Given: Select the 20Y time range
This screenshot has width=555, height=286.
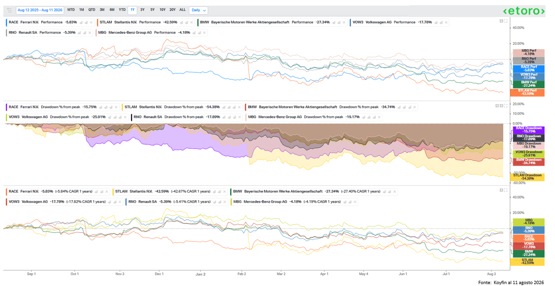Looking at the screenshot, I should coord(172,10).
